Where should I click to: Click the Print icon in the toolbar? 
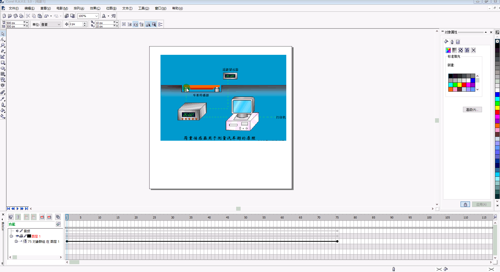[x=21, y=16]
